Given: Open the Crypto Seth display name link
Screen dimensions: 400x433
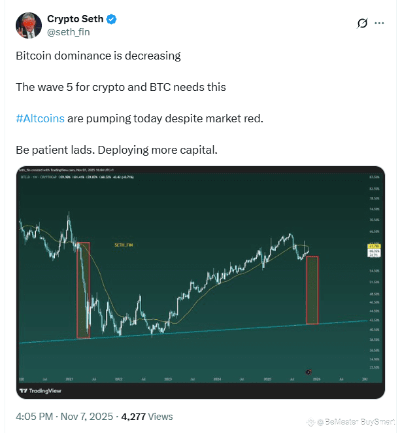Looking at the screenshot, I should click(76, 19).
